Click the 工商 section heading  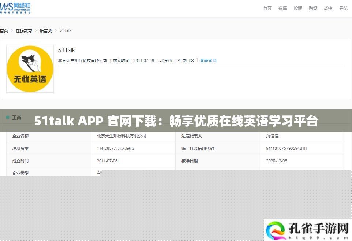pos(16,117)
